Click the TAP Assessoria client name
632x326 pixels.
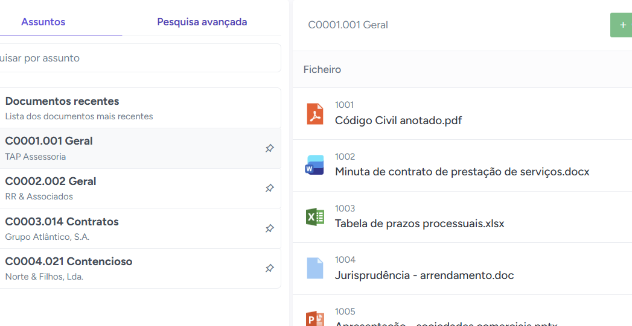pos(36,157)
